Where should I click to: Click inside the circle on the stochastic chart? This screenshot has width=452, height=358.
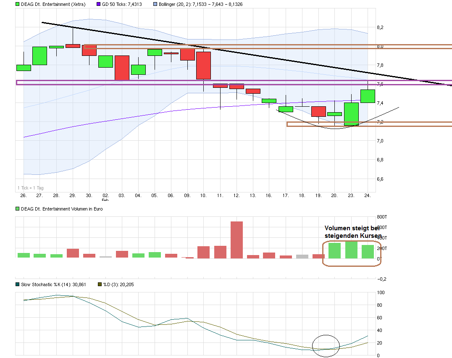click(x=326, y=345)
